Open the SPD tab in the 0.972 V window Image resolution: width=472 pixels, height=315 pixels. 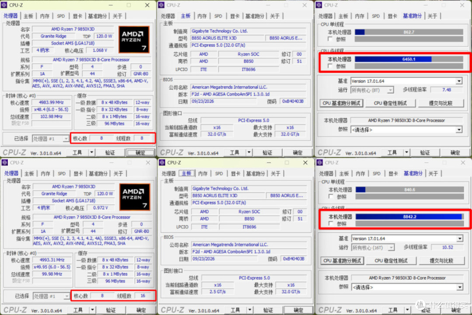pyautogui.click(x=62, y=174)
